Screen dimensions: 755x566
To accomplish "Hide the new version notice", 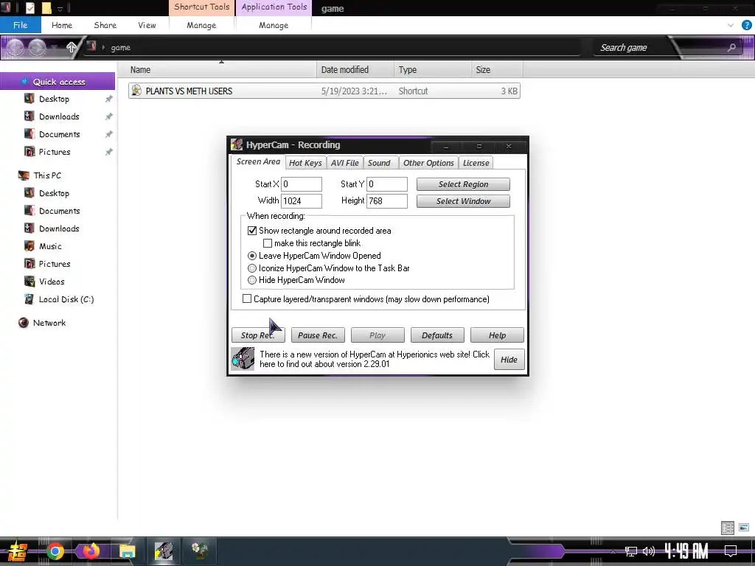I will point(509,360).
